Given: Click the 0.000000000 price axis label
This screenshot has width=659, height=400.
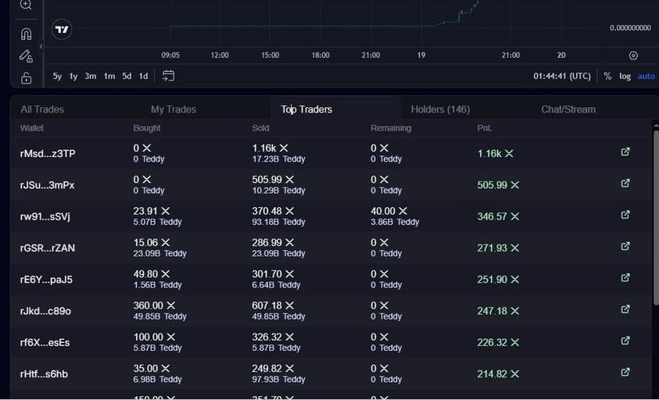Looking at the screenshot, I should [x=630, y=28].
